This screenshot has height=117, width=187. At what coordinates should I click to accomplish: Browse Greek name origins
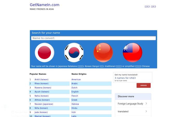click(x=74, y=100)
